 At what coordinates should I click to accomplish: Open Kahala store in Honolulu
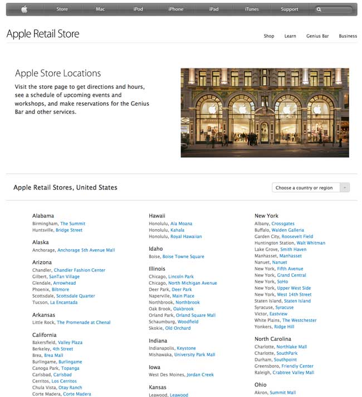[x=177, y=230]
